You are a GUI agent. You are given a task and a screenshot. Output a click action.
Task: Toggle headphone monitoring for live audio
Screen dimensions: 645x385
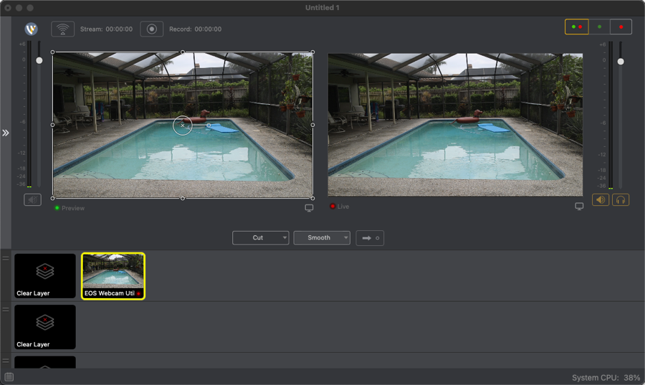pyautogui.click(x=621, y=200)
